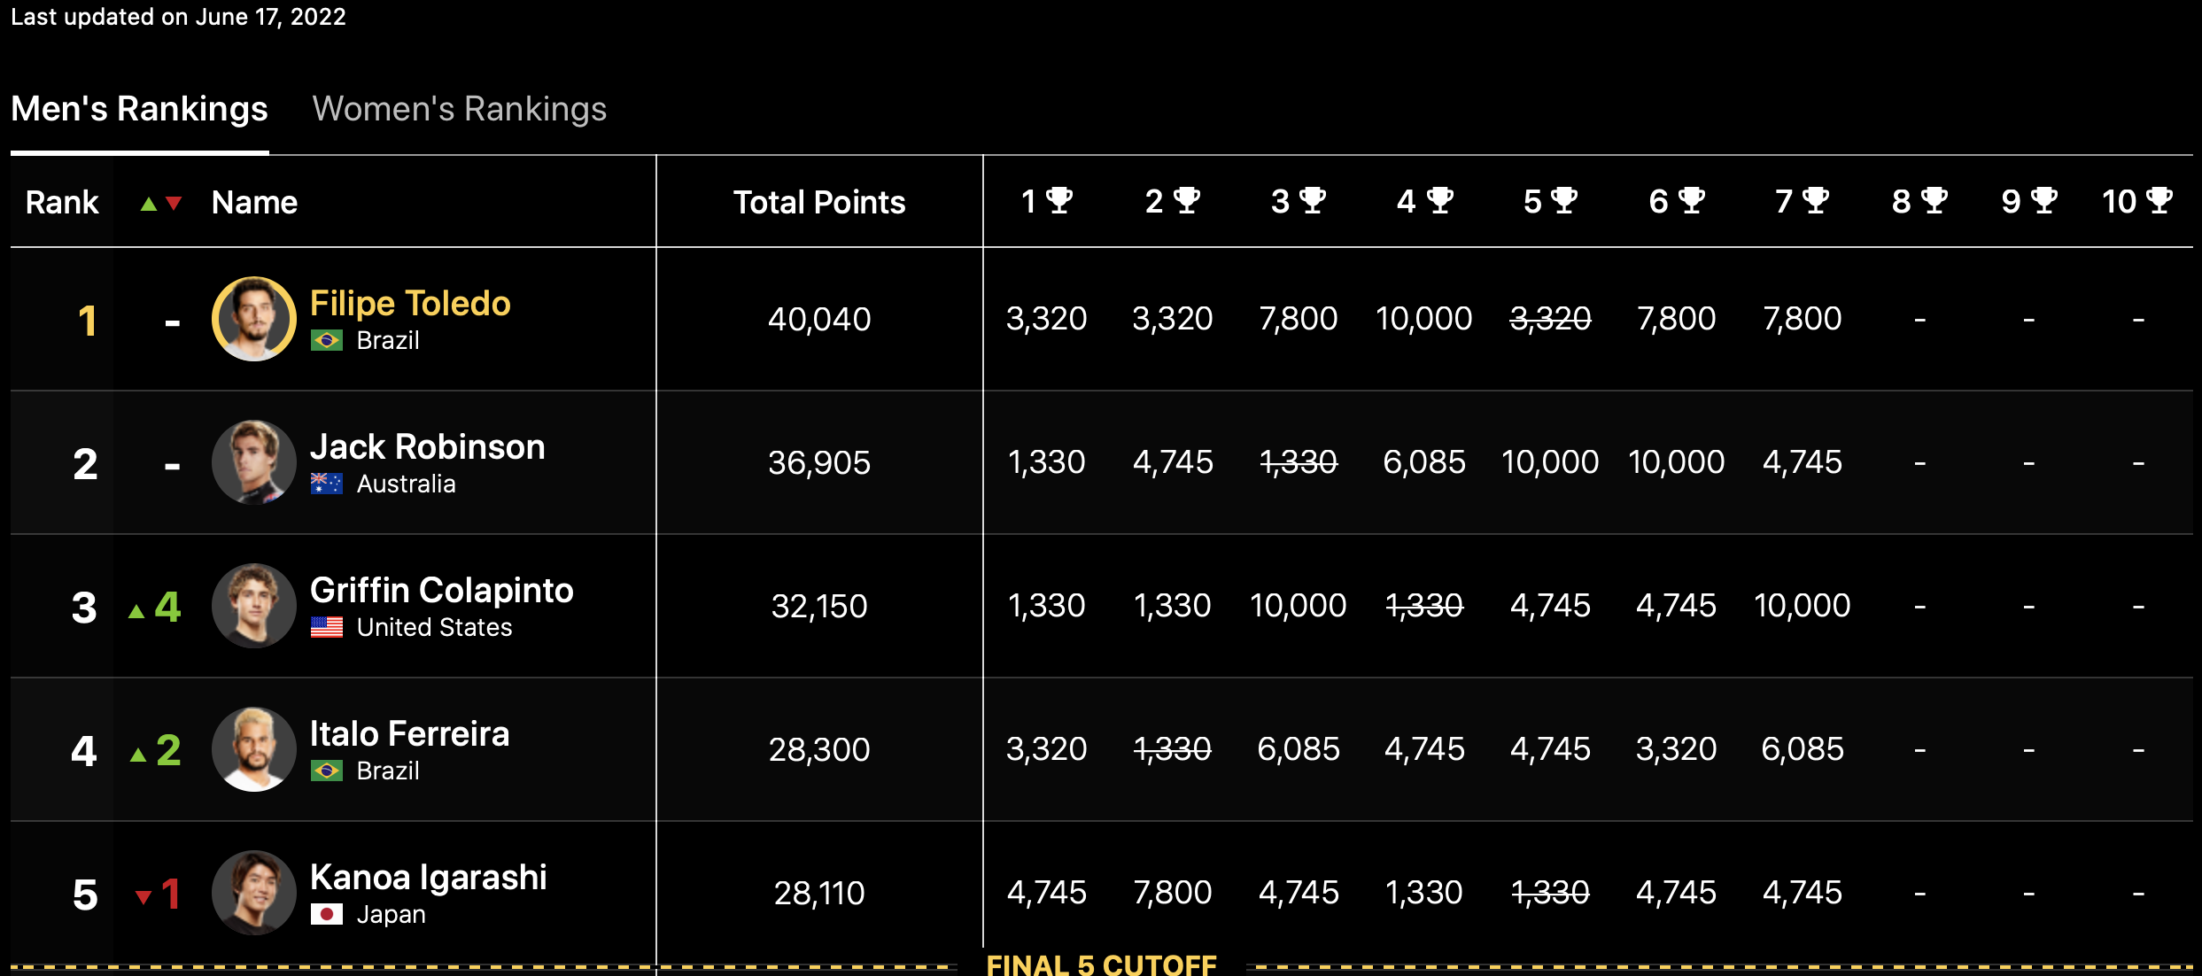The height and width of the screenshot is (976, 2202).
Task: Click the Rank column header
Action: click(62, 202)
